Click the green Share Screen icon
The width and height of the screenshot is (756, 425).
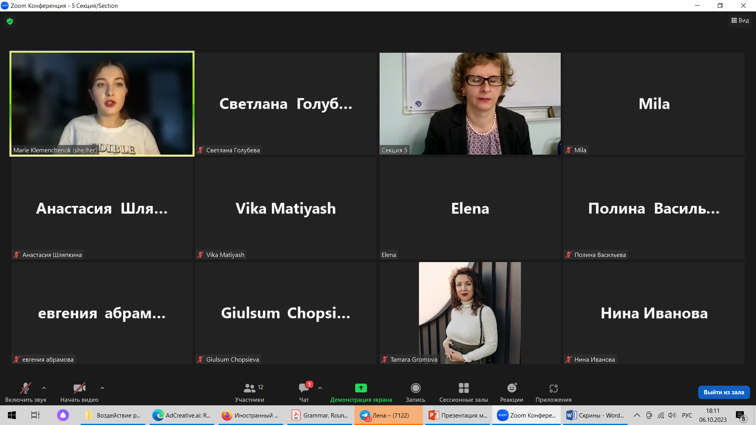coord(361,388)
